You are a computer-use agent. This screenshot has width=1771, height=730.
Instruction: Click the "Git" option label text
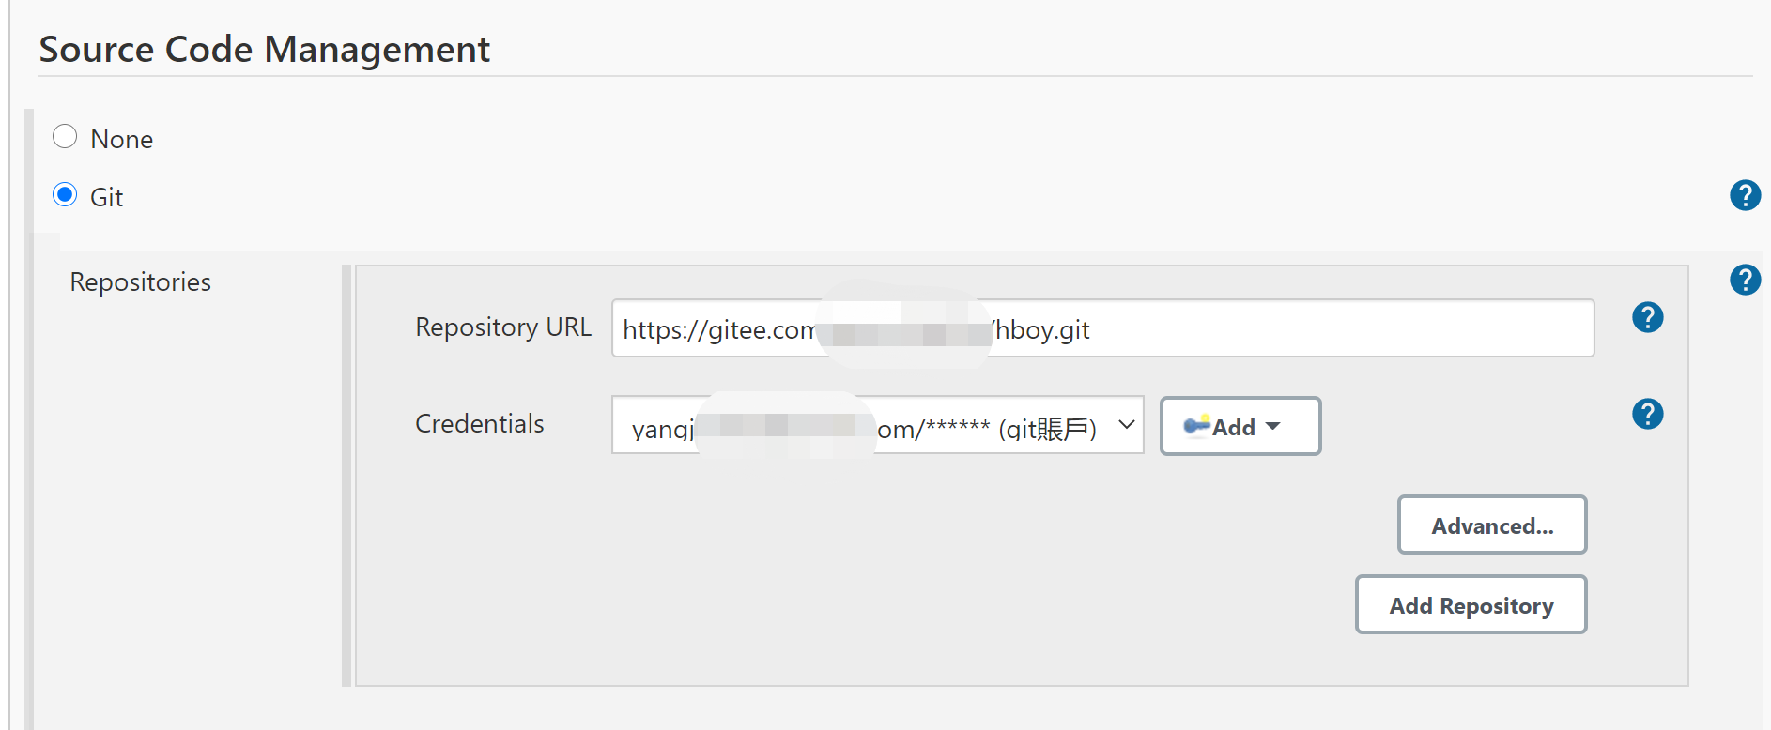106,198
